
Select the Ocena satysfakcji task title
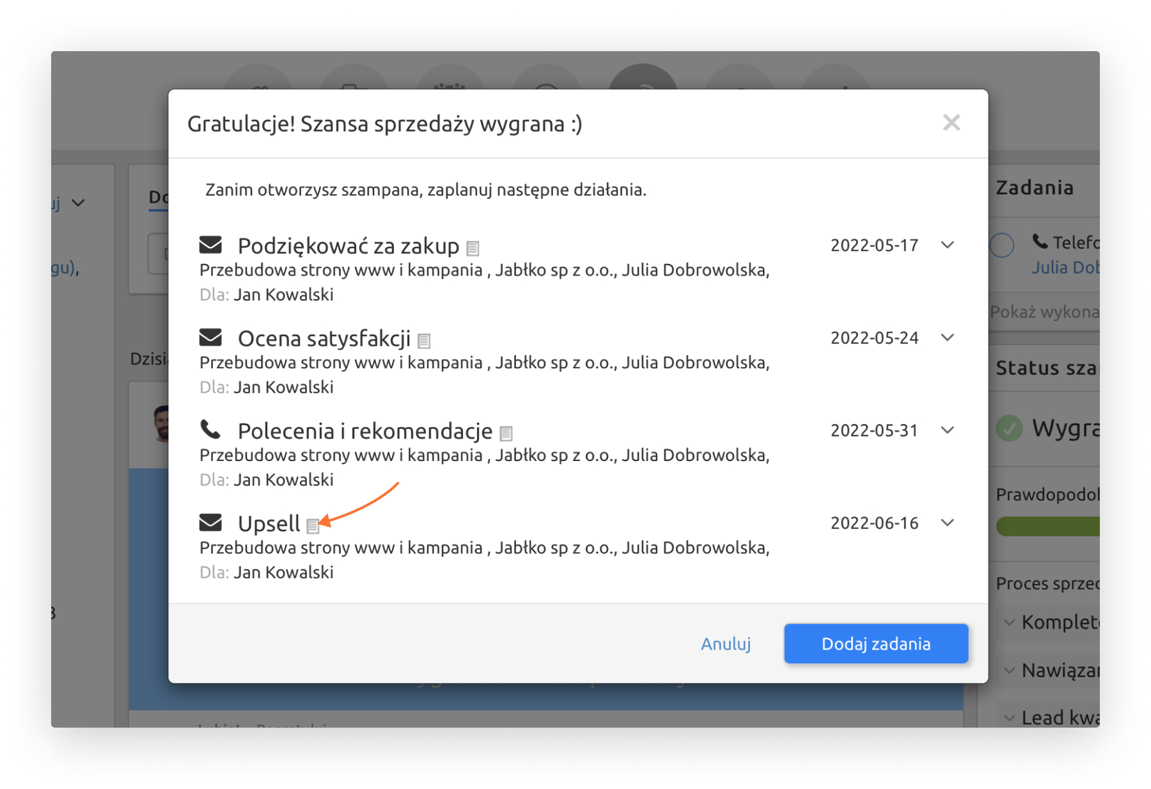point(324,338)
